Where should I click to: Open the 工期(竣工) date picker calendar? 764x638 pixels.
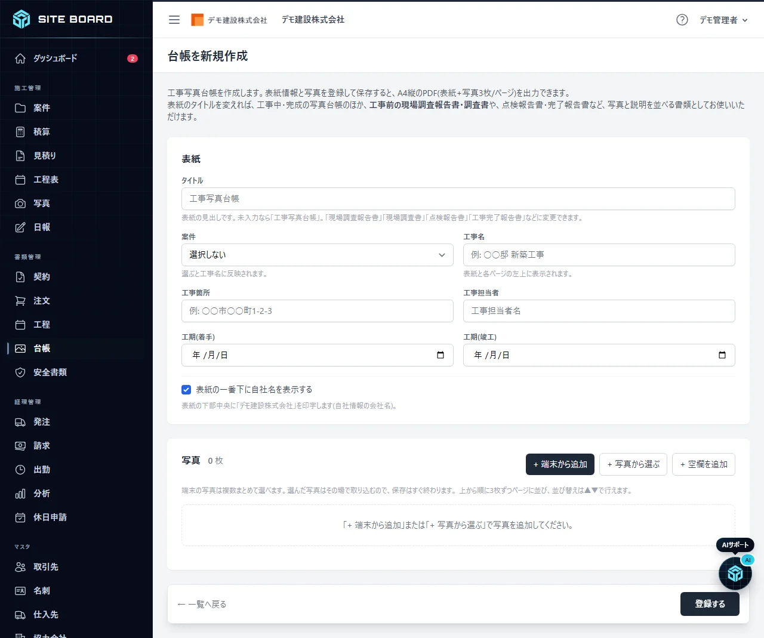722,355
